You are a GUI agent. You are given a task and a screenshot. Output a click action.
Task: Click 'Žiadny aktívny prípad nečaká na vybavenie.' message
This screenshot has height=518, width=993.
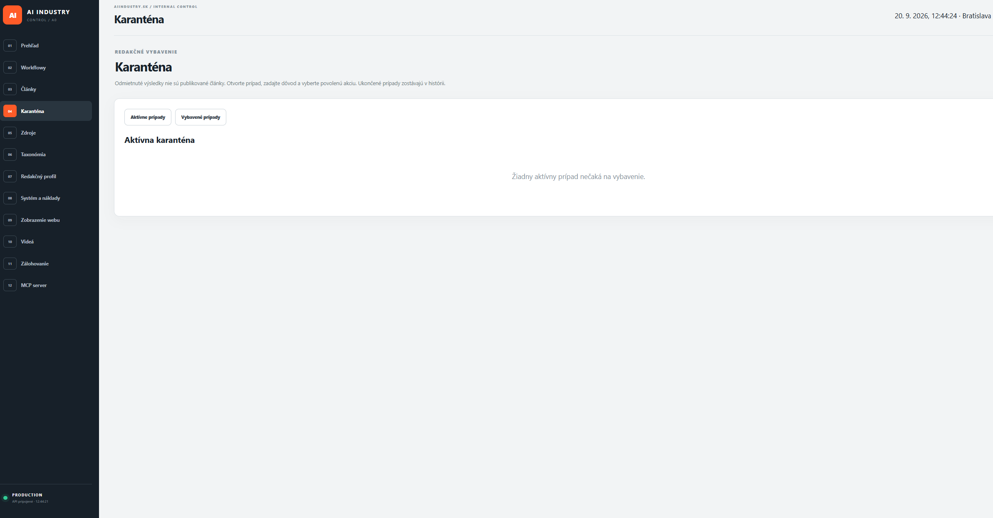pos(578,177)
